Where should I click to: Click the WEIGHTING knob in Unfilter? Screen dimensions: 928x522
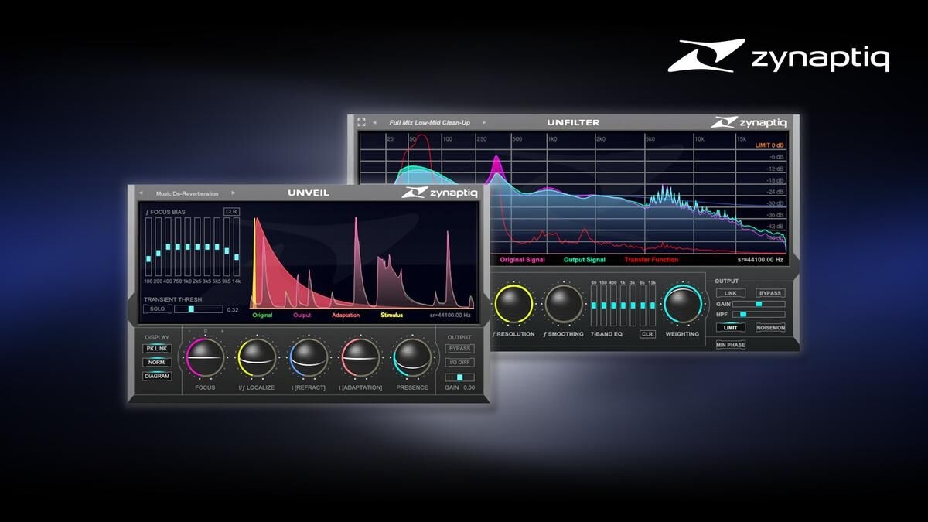click(682, 304)
